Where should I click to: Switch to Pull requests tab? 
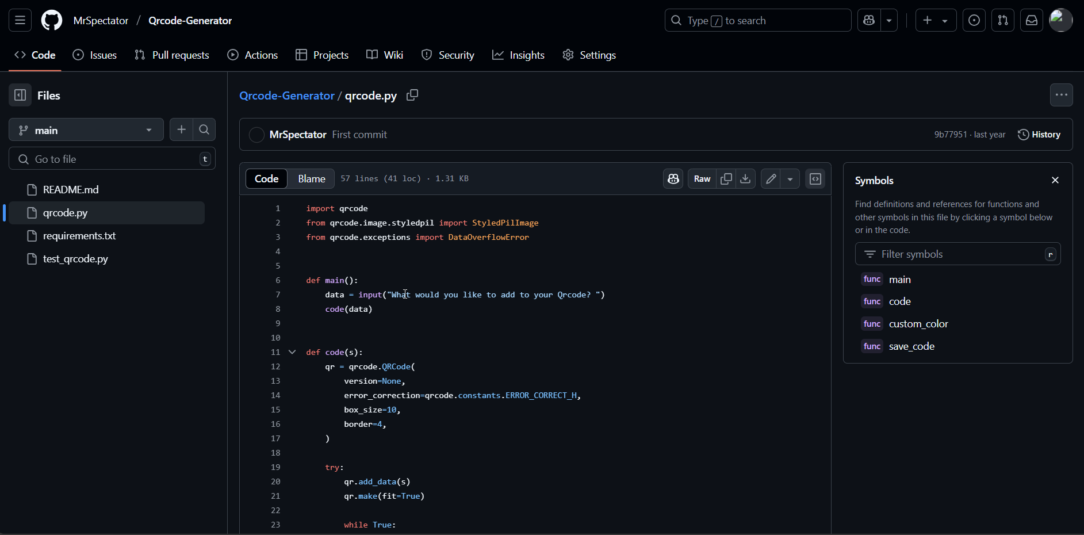[172, 55]
